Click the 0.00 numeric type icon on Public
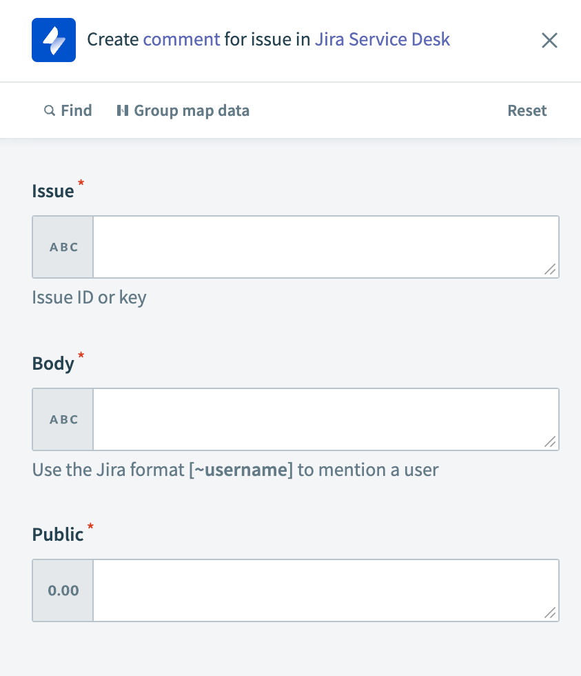581x676 pixels. click(x=62, y=590)
